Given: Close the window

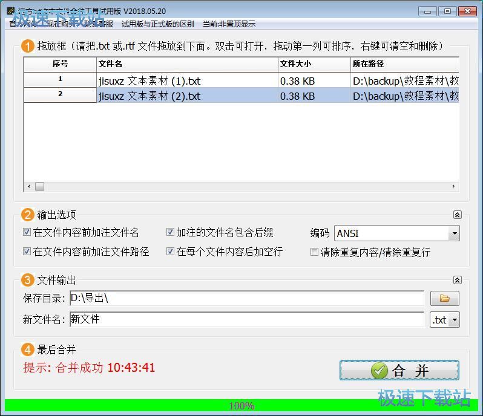Looking at the screenshot, I should (x=467, y=11).
